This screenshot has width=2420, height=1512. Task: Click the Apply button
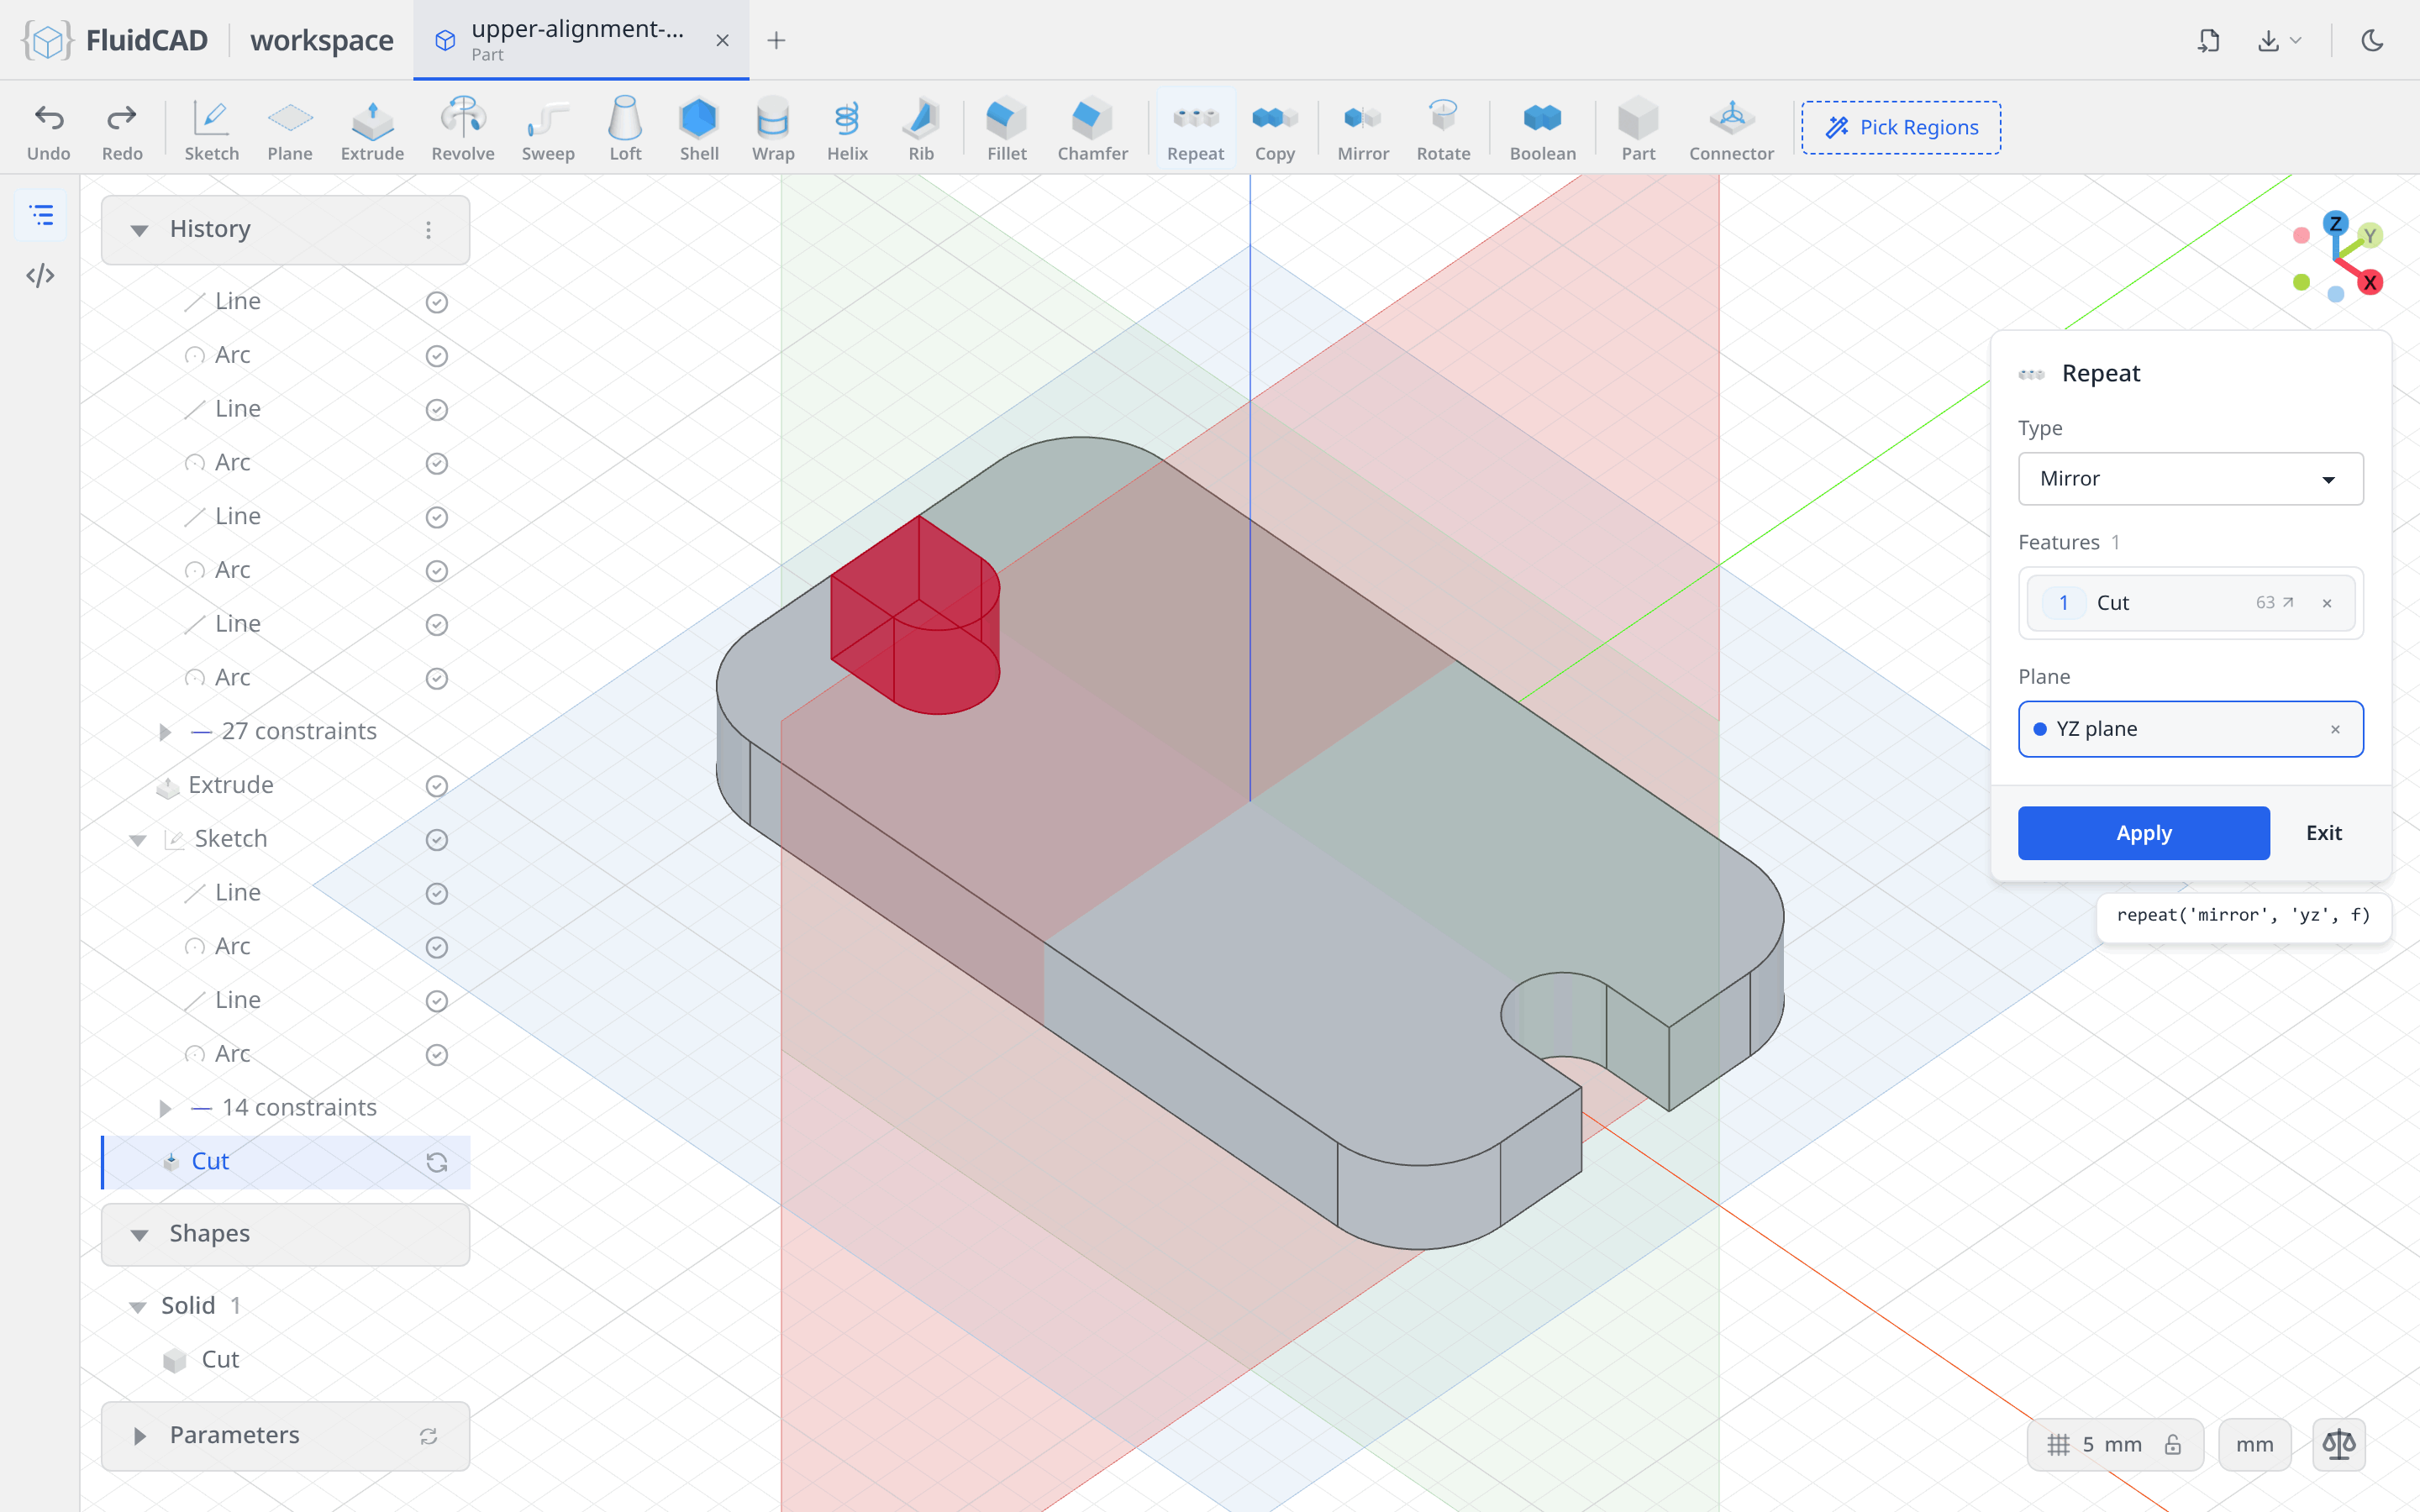tap(2143, 833)
